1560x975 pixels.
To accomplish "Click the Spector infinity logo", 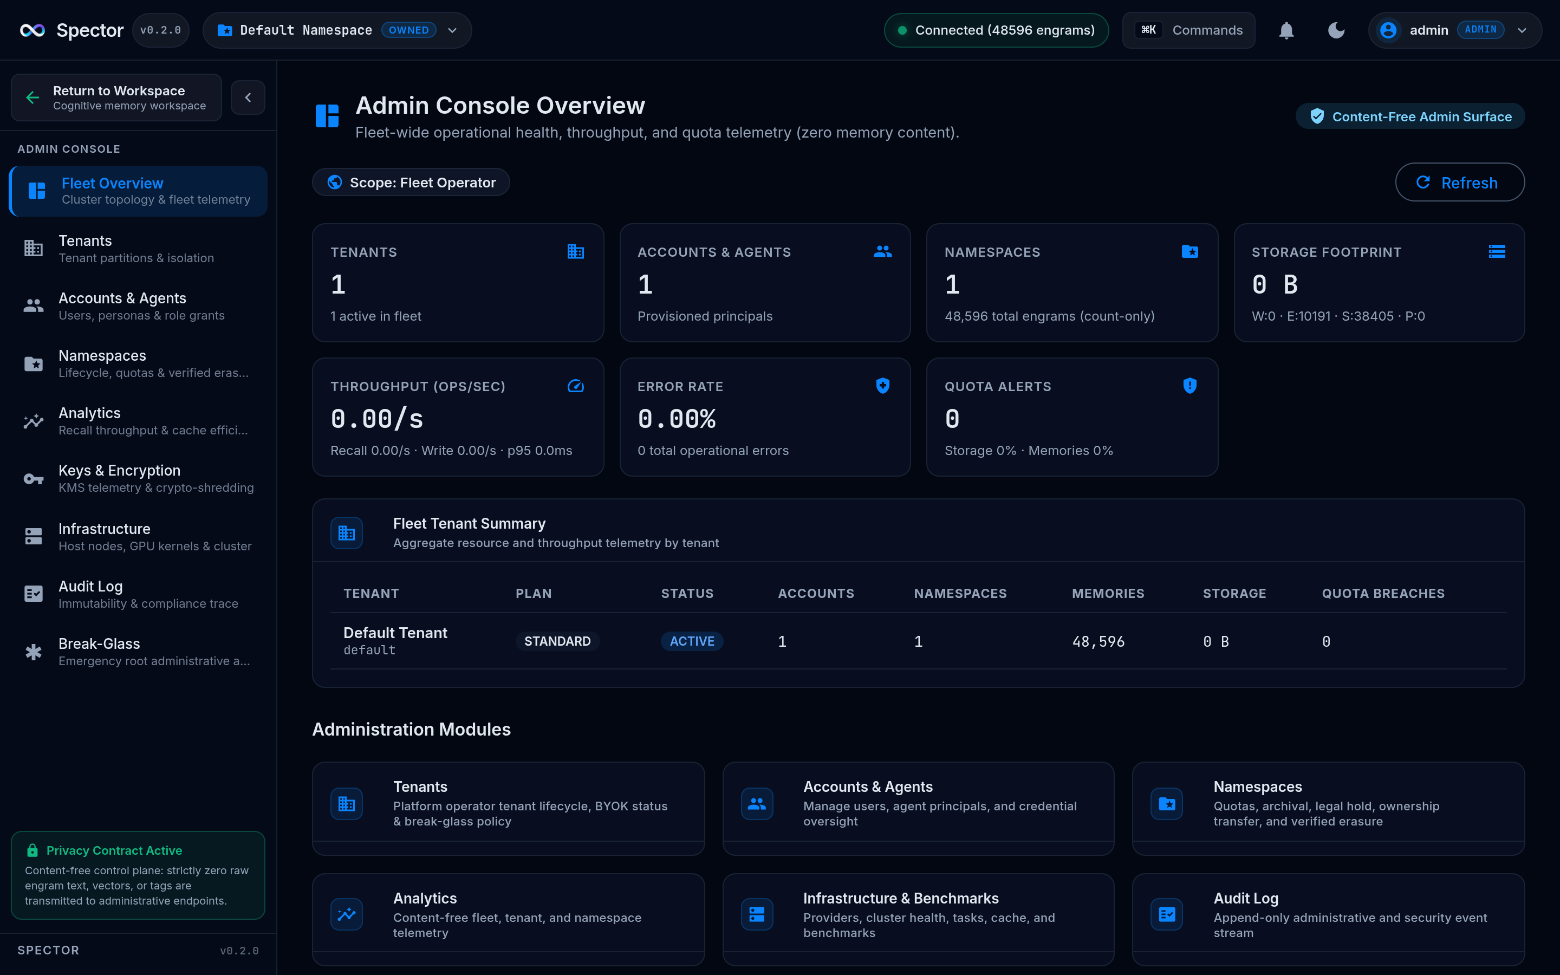I will [32, 30].
